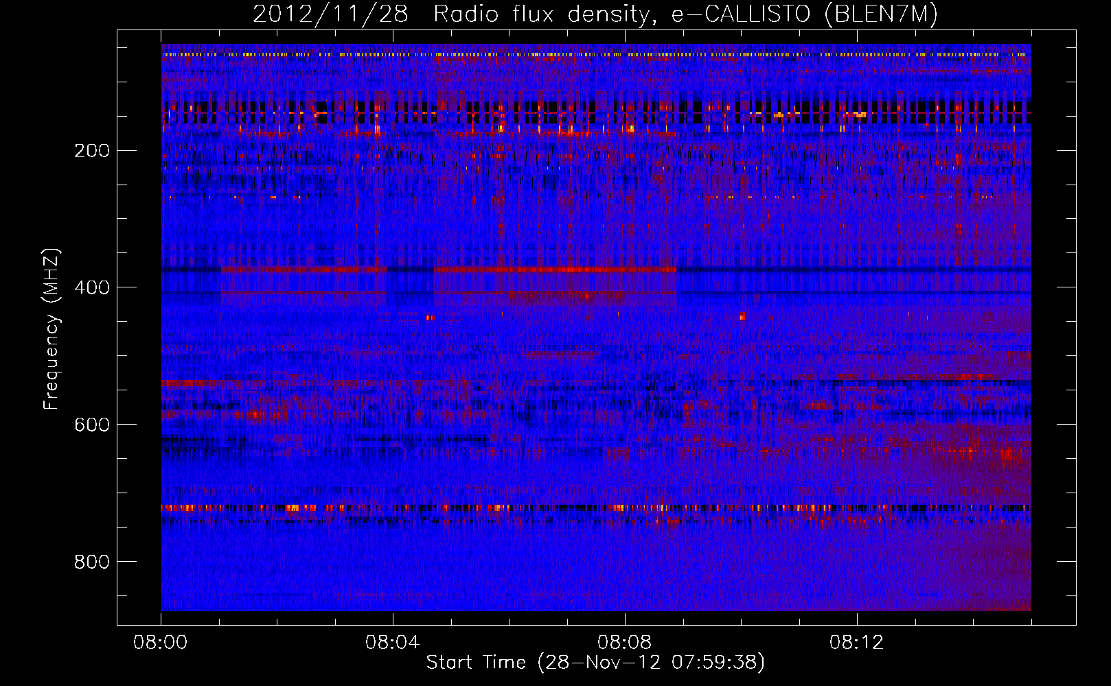Click the "Frequency (MHZ)" axis label
Image resolution: width=1111 pixels, height=686 pixels.
tap(51, 329)
